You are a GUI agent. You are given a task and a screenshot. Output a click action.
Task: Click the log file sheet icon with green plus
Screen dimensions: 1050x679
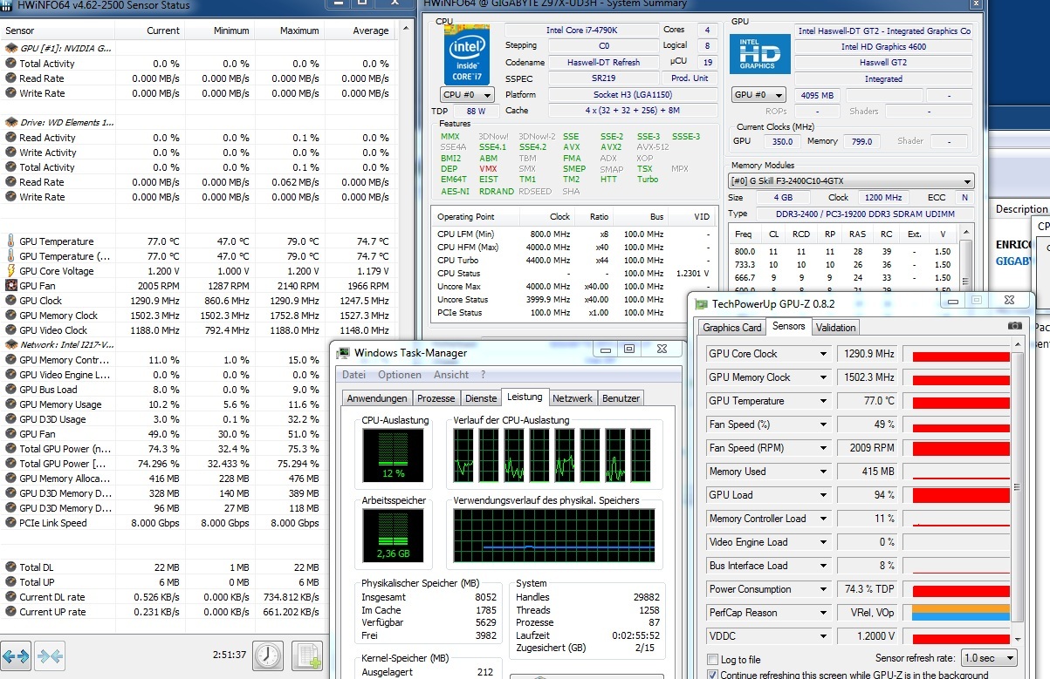pos(306,655)
